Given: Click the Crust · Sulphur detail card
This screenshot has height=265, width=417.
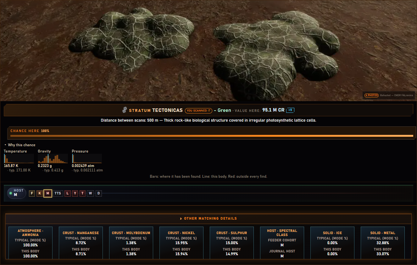Looking at the screenshot, I should pyautogui.click(x=232, y=243).
